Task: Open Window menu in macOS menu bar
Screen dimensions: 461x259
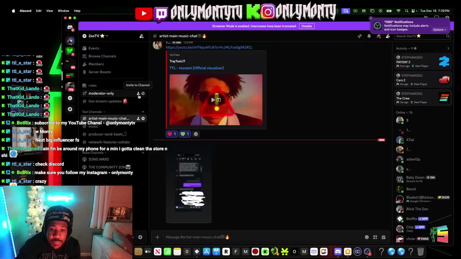Action: [63, 11]
